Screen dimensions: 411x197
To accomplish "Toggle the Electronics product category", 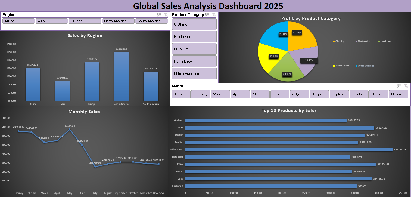I will pos(194,37).
